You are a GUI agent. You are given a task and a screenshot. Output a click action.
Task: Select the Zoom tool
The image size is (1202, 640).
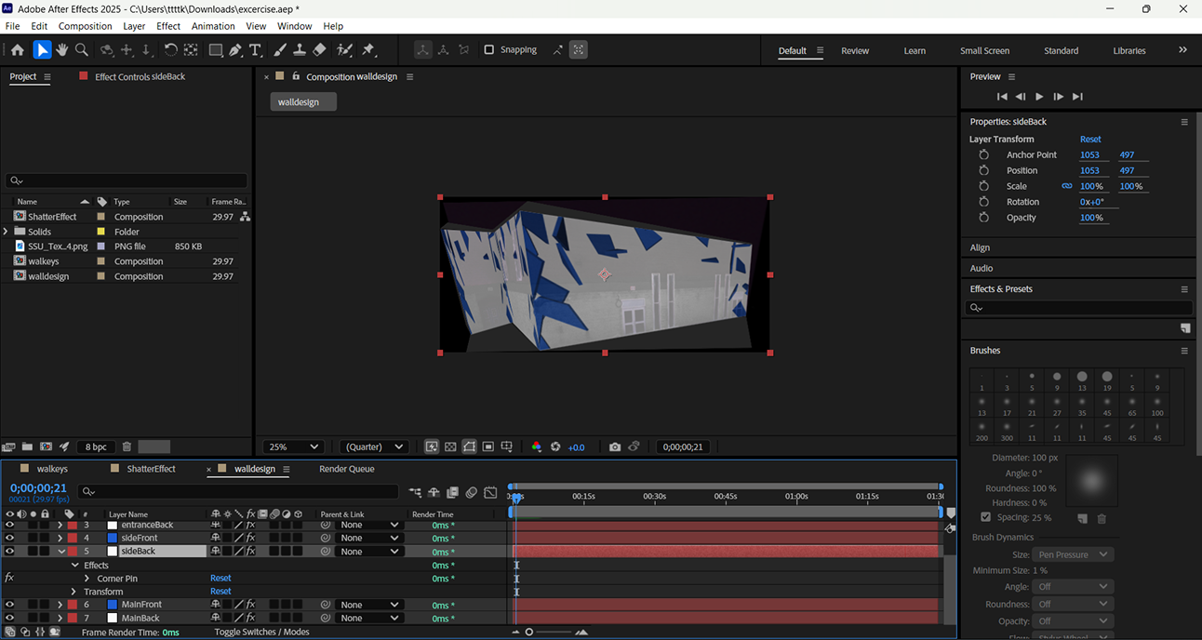[x=83, y=49]
